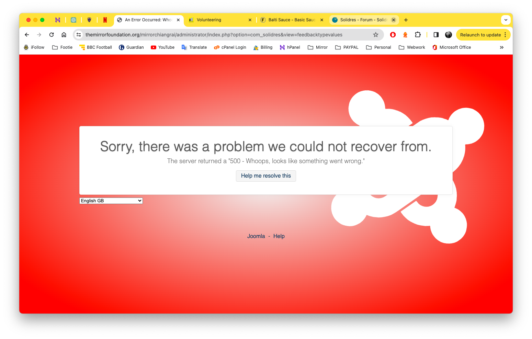Open the tab search dropdown arrow
This screenshot has width=532, height=339.
(506, 20)
